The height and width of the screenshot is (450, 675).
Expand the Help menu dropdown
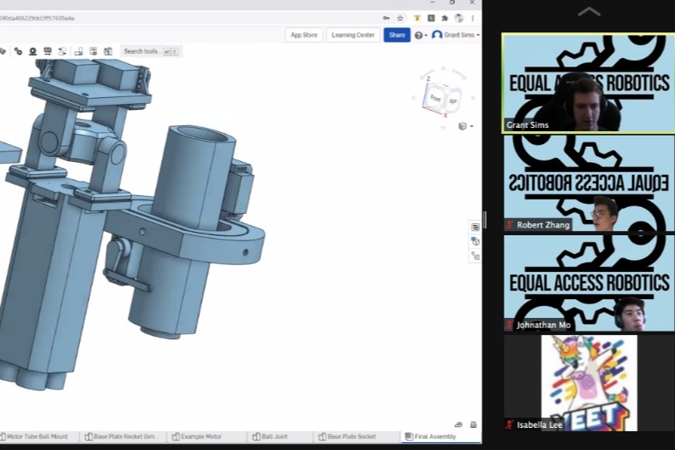pos(420,35)
